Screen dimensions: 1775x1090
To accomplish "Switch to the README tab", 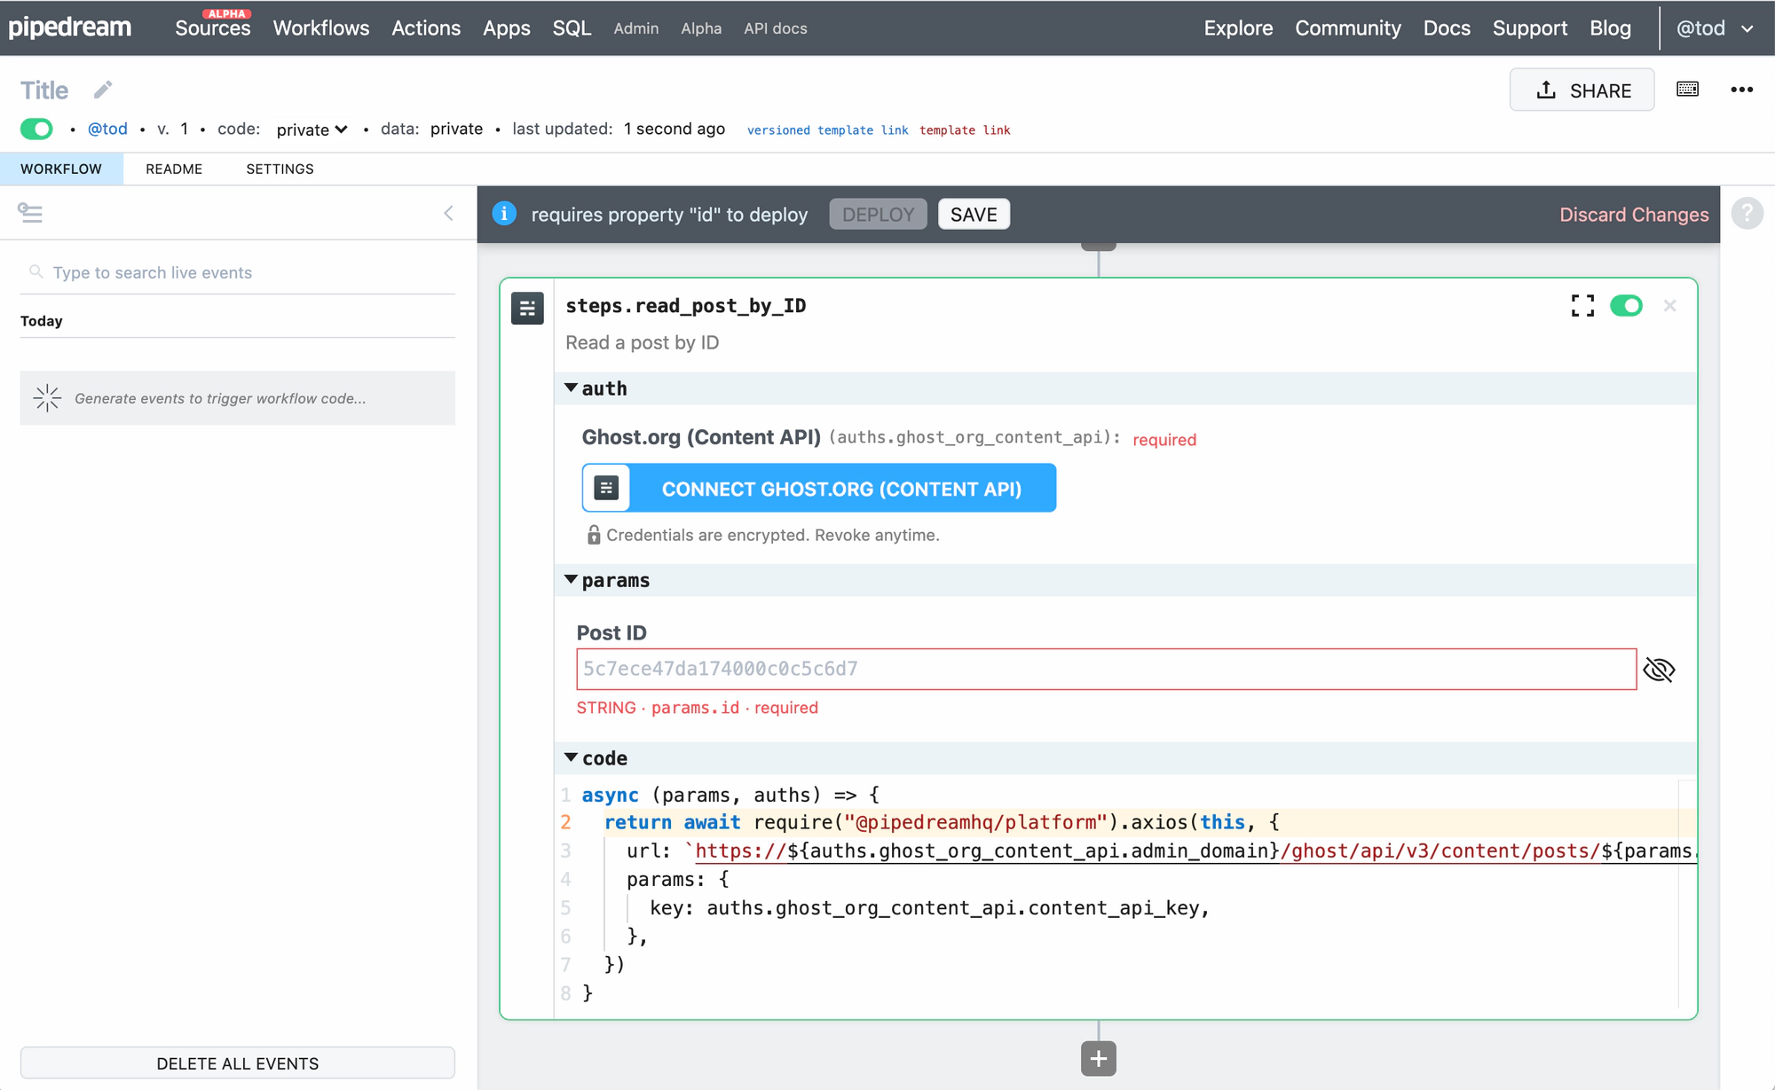I will pos(174,169).
